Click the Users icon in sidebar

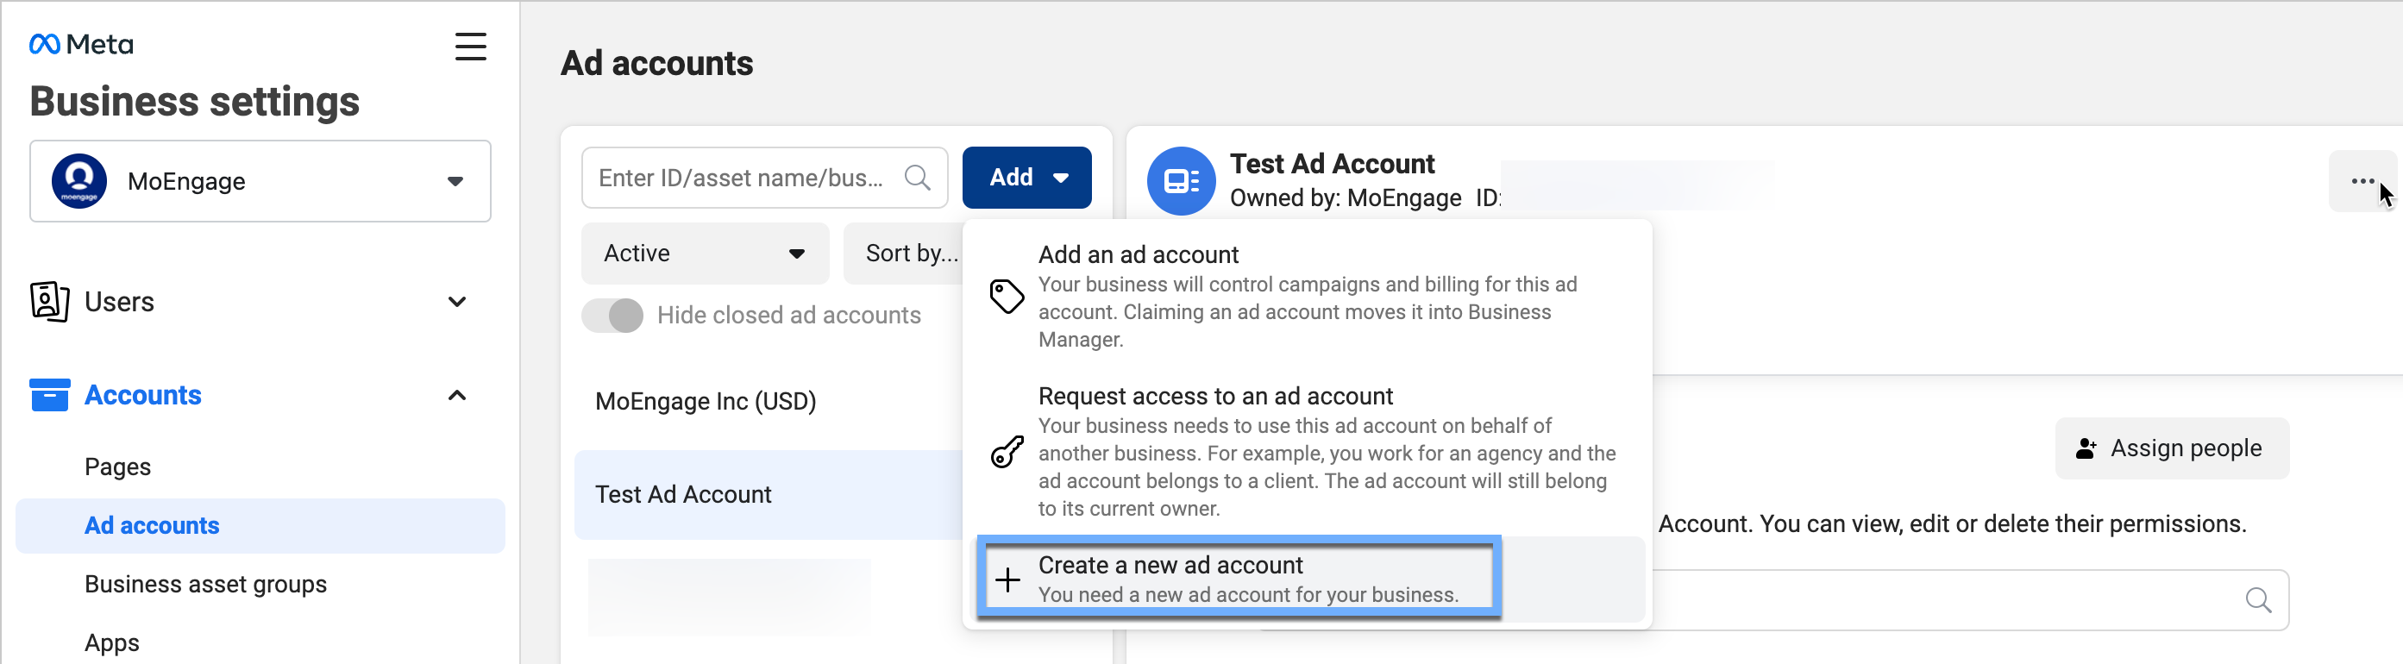pyautogui.click(x=49, y=301)
